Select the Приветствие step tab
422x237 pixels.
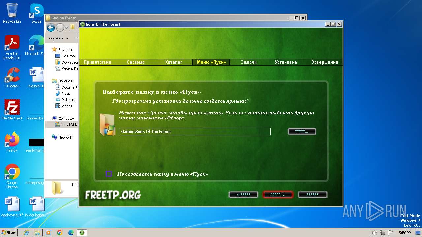click(98, 62)
